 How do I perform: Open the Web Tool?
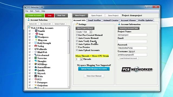(x=61, y=16)
